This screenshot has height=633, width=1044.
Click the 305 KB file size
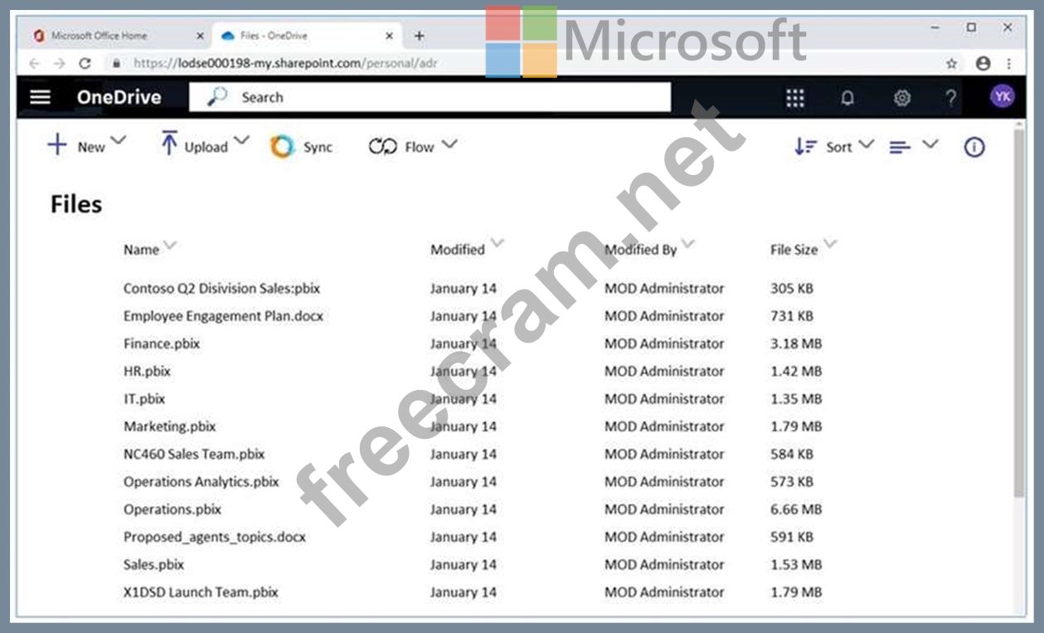(x=792, y=289)
